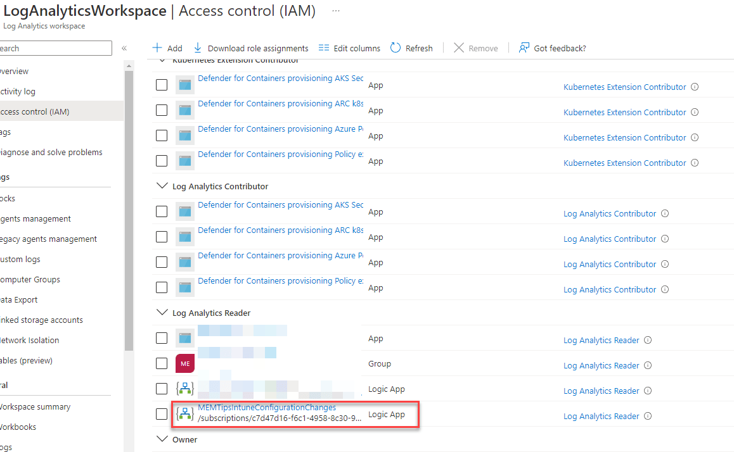Collapse the Kubernetes Extension Contributor group
Image resolution: width=734 pixels, height=452 pixels.
162,60
